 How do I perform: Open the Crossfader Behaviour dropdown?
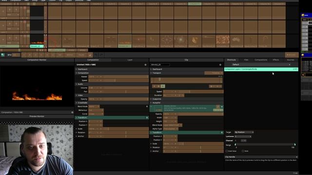point(96,110)
